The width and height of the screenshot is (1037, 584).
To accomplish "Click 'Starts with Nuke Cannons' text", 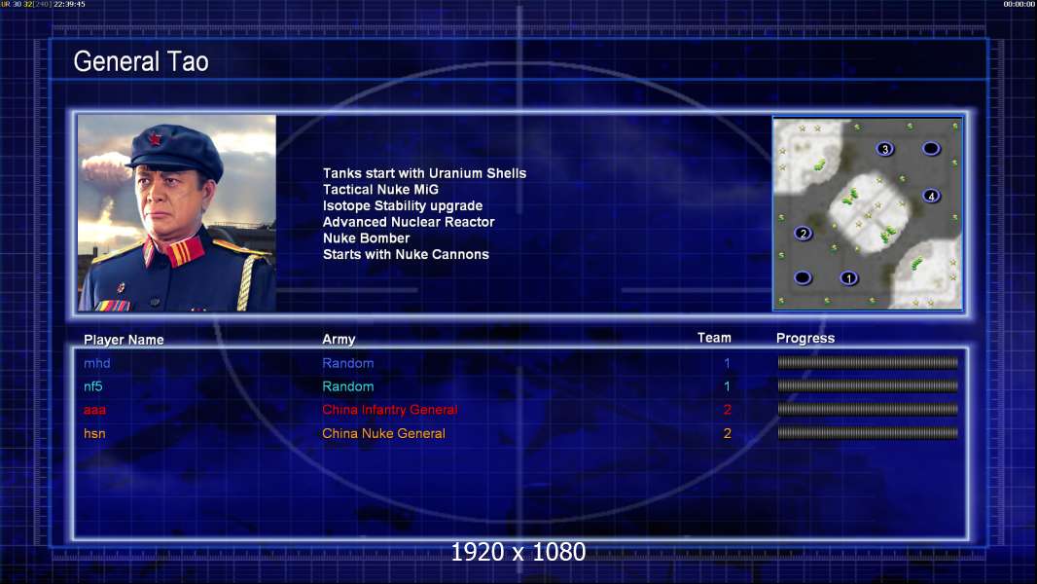I will (406, 254).
